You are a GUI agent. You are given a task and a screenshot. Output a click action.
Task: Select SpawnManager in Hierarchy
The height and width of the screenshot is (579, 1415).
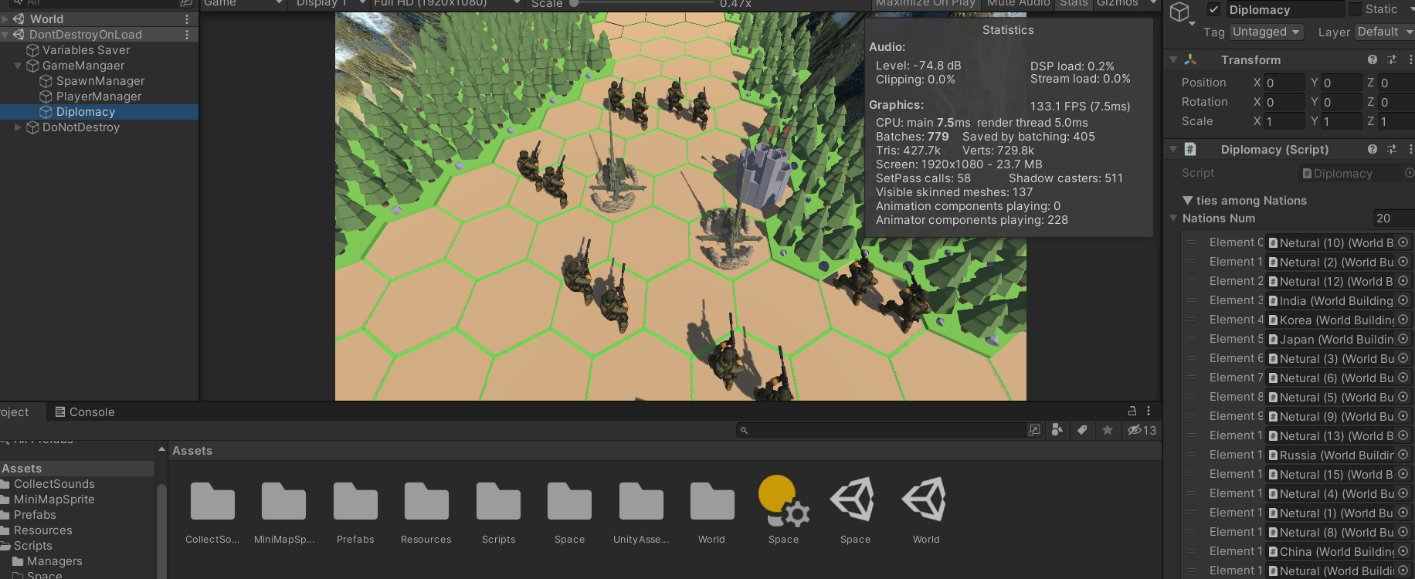[x=100, y=81]
